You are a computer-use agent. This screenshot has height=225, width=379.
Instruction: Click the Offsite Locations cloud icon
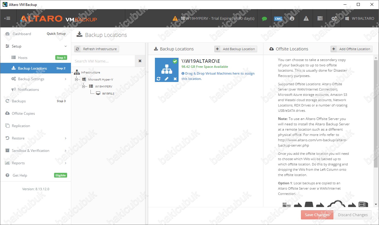point(271,49)
